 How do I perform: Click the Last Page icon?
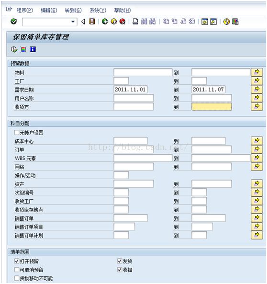click(x=192, y=22)
